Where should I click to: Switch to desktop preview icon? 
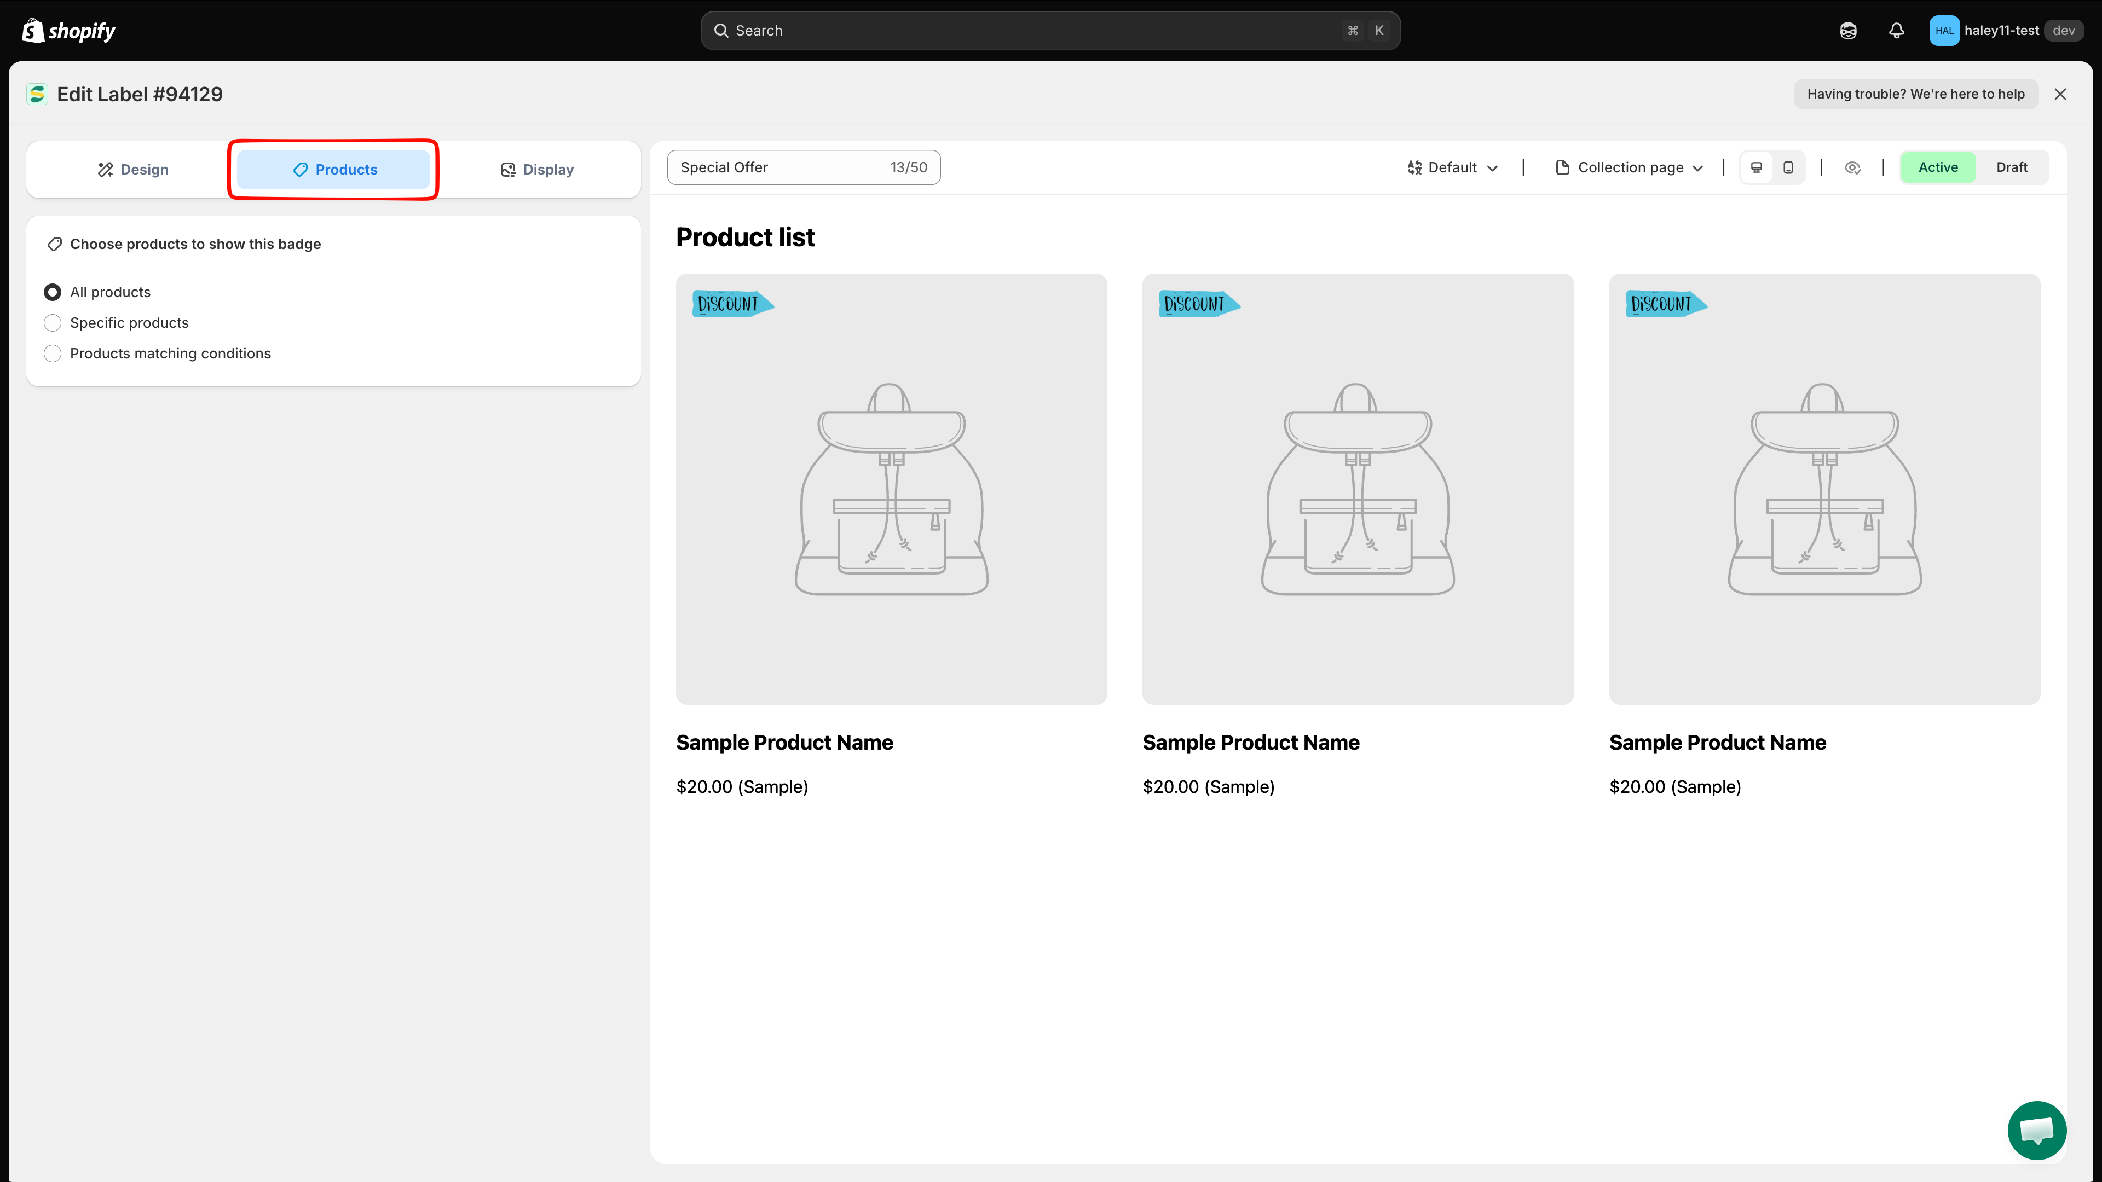click(x=1757, y=167)
